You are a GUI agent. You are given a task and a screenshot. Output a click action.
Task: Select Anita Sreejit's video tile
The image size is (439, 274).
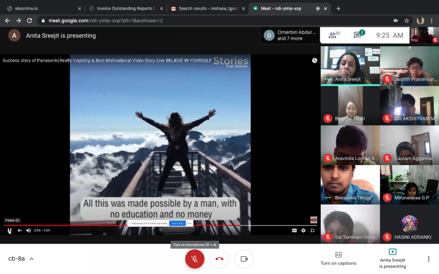coord(350,66)
